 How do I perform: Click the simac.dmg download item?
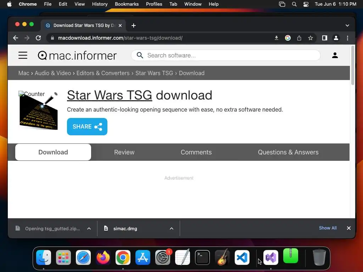coord(125,228)
